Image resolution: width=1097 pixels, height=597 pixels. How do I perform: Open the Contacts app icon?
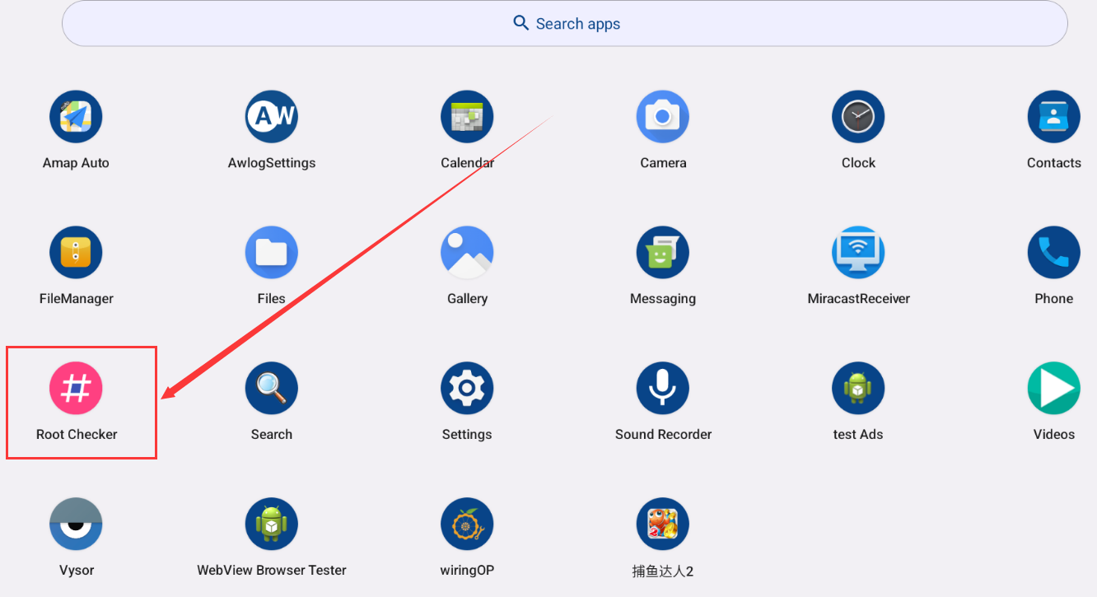click(x=1053, y=117)
